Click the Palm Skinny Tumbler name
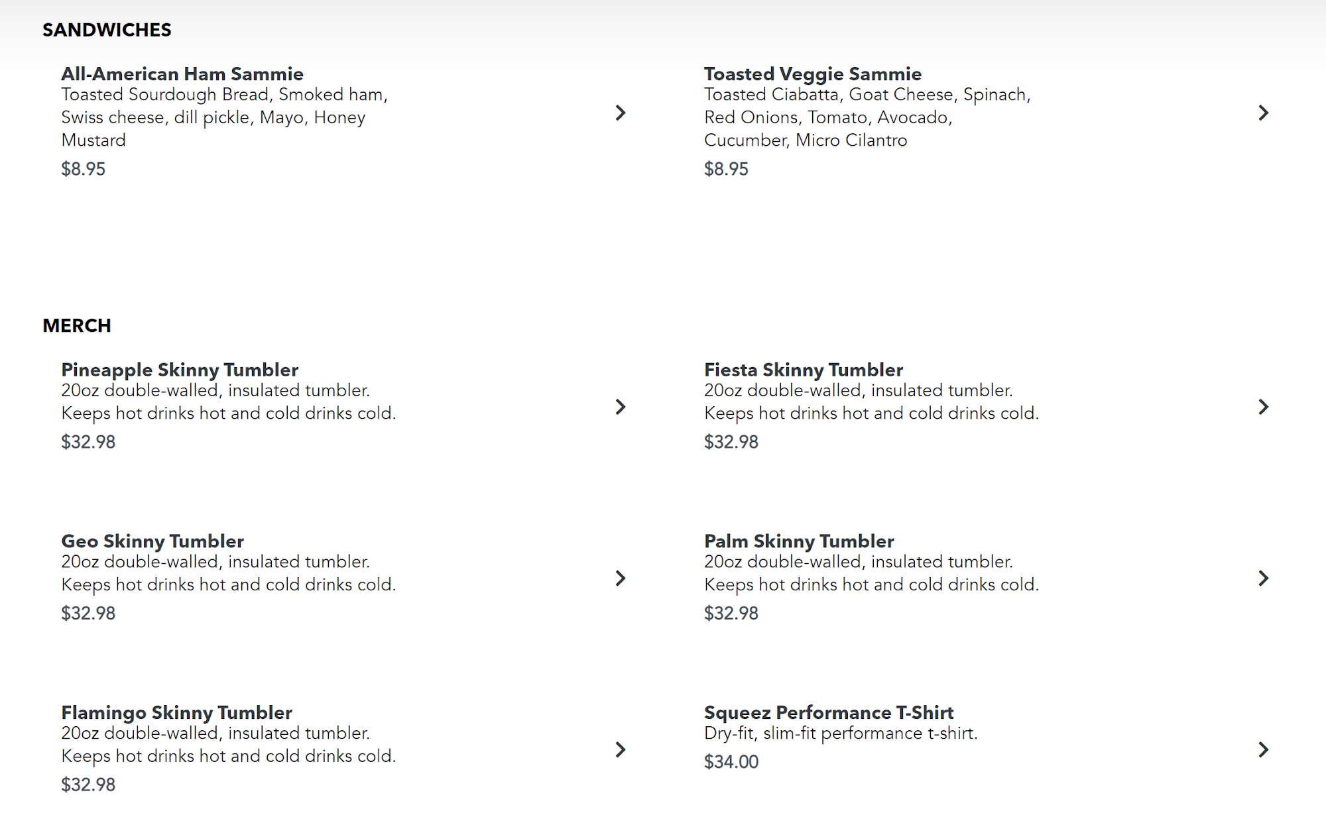Viewport: 1326px width, 813px height. [x=799, y=541]
